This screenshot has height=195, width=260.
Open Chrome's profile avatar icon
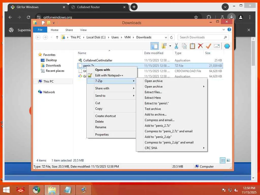(x=241, y=17)
